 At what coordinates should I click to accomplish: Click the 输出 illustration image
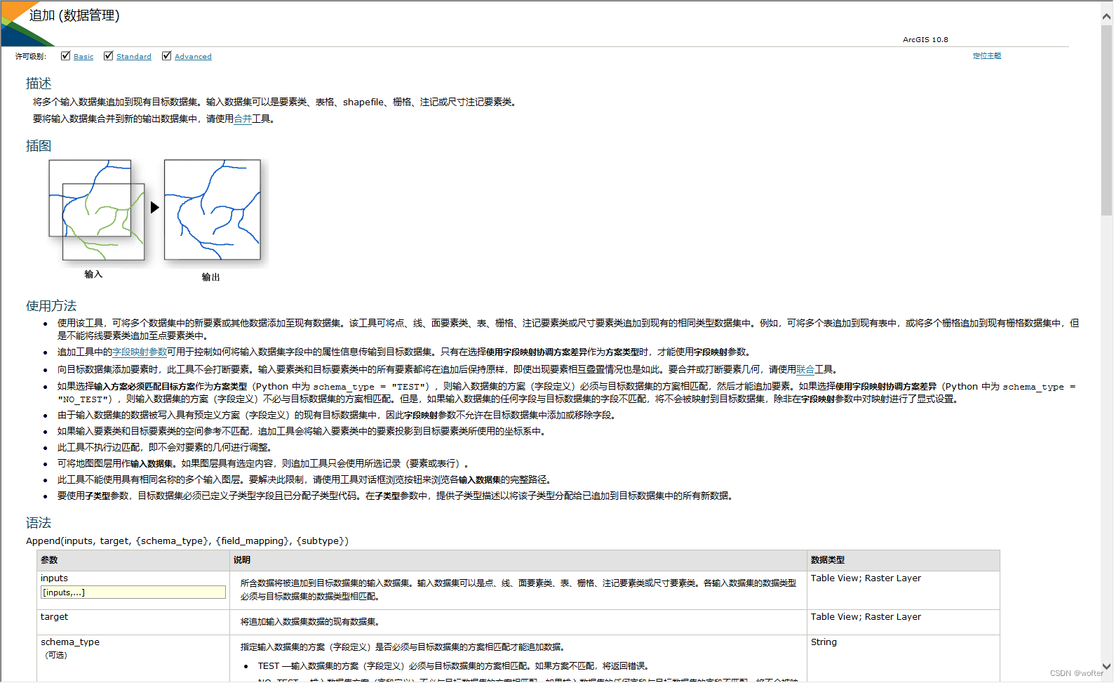coord(213,210)
